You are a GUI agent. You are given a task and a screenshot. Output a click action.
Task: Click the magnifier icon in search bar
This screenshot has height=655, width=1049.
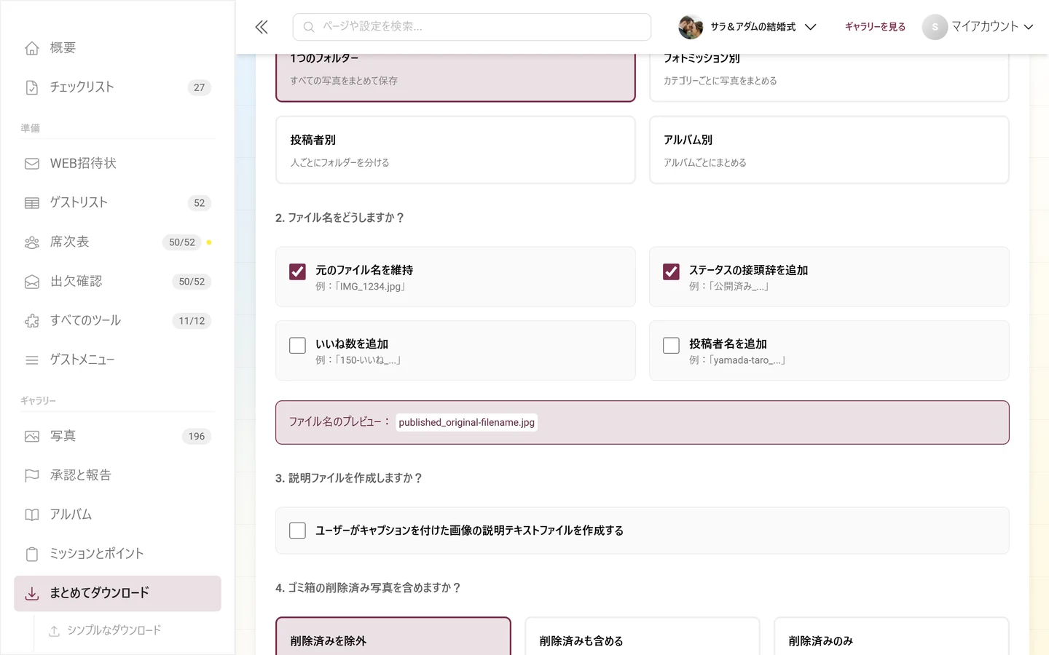309,27
